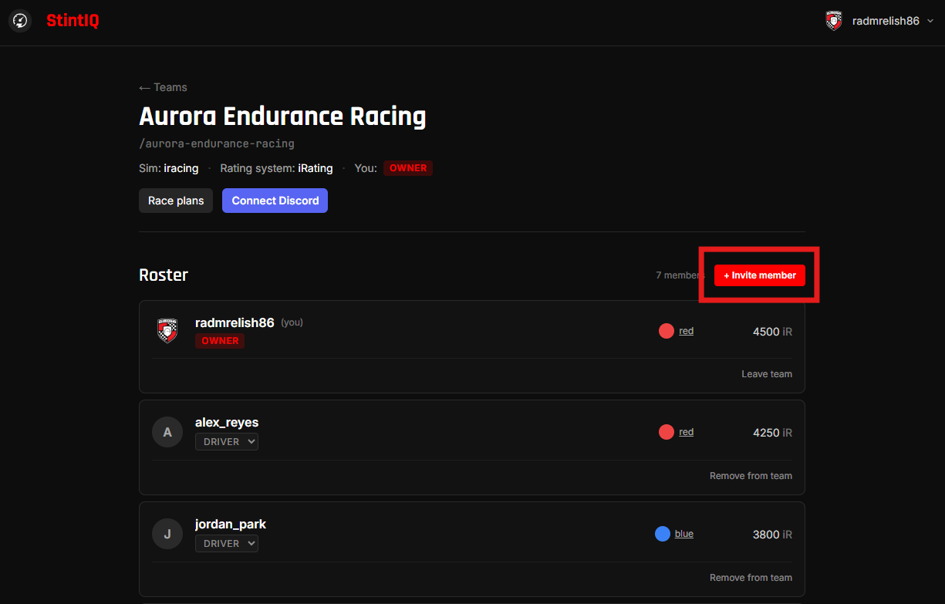Open the radmrelish86 account menu
The width and height of the screenshot is (945, 604).
click(879, 21)
